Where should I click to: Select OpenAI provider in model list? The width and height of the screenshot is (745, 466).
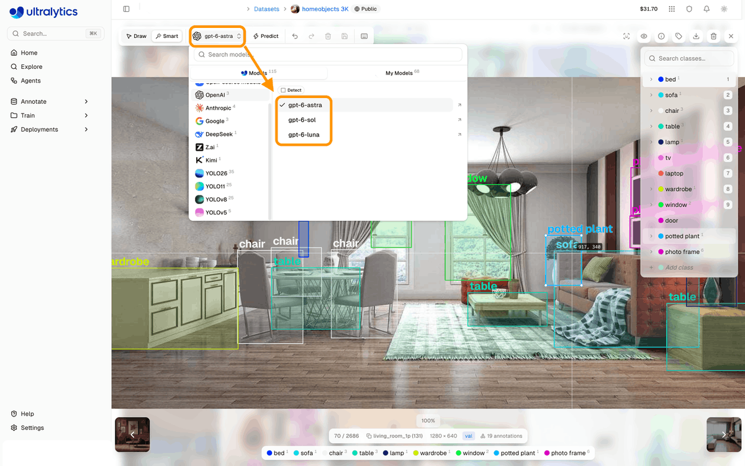pyautogui.click(x=230, y=95)
